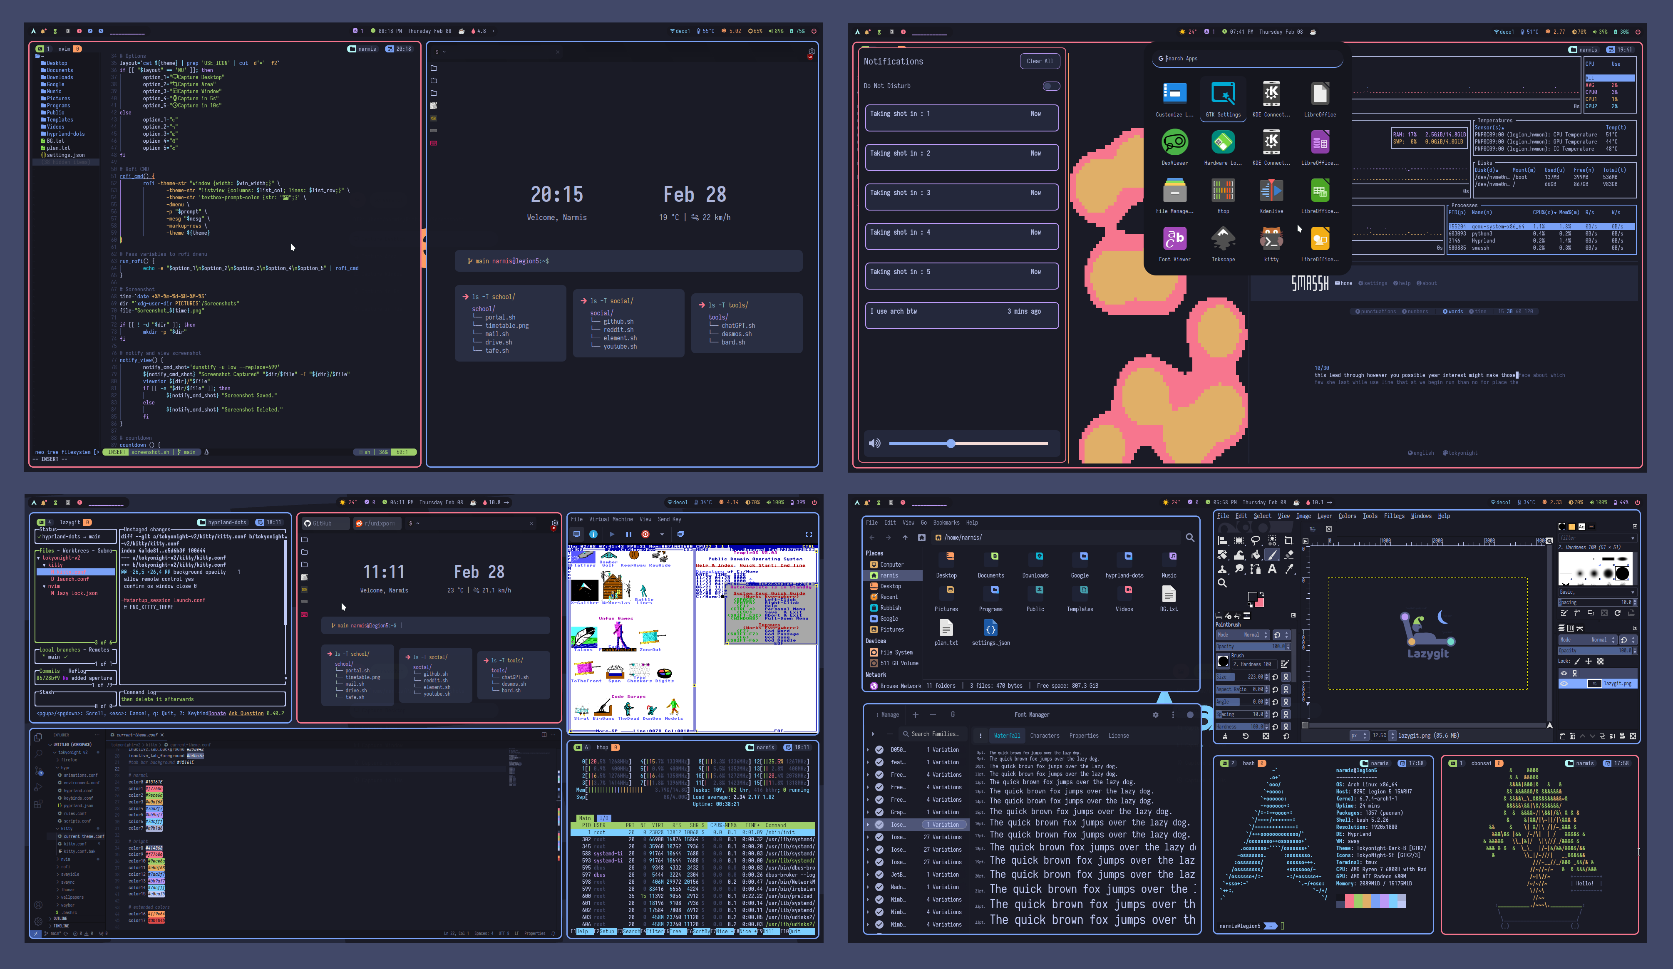Image resolution: width=1673 pixels, height=969 pixels.
Task: Select GIMP's Crop tool
Action: point(1288,540)
